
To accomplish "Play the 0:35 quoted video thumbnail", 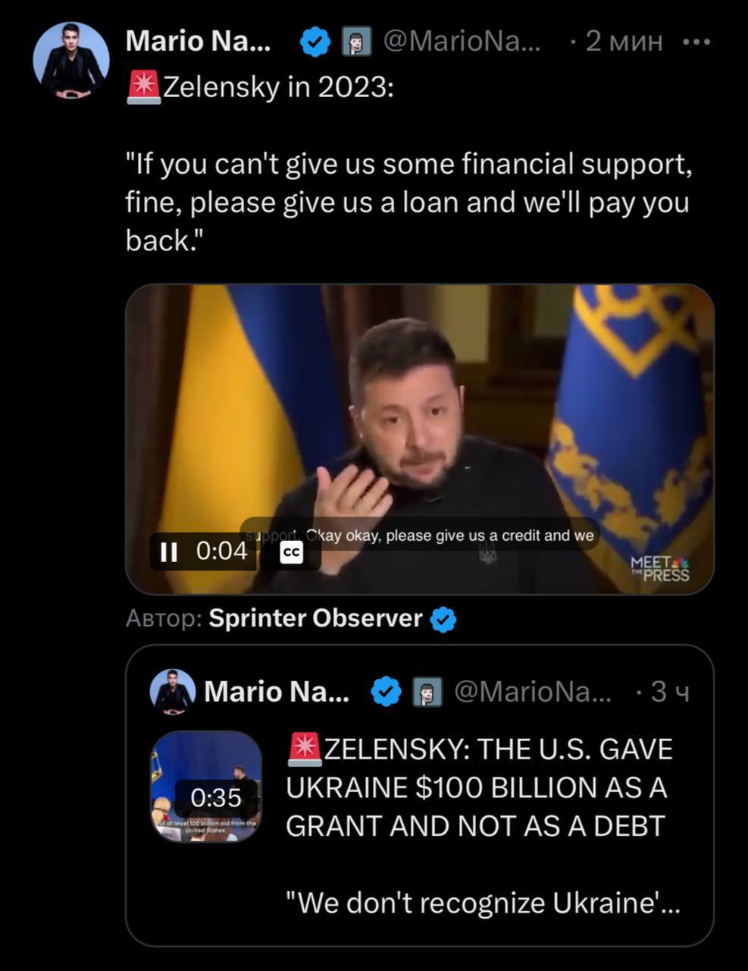I will (207, 787).
